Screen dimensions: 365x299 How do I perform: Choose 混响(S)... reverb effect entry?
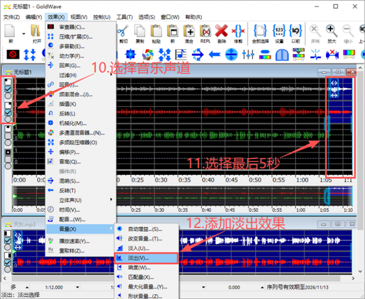point(81,181)
